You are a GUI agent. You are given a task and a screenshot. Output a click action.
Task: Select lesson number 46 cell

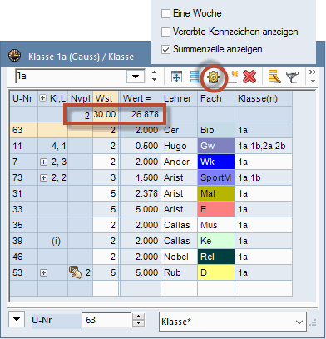(x=24, y=257)
